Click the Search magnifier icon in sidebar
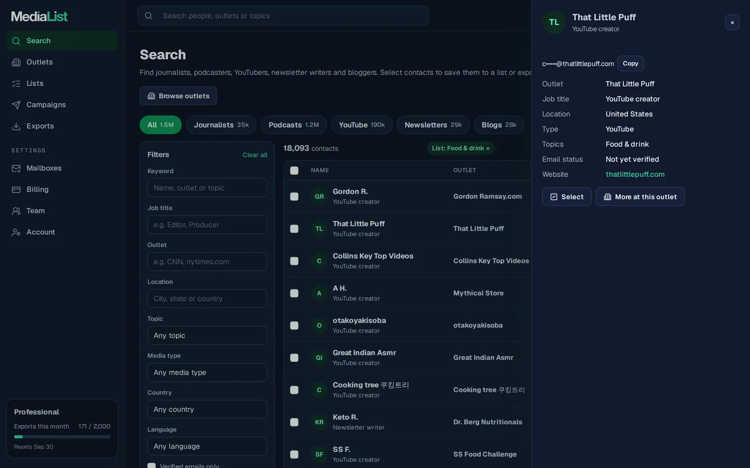Screen dimensions: 750x468 pos(16,41)
